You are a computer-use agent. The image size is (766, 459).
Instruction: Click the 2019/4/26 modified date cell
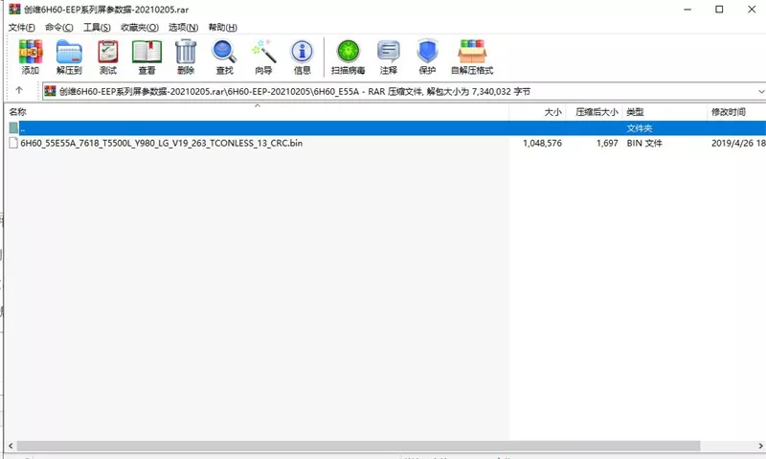point(738,143)
